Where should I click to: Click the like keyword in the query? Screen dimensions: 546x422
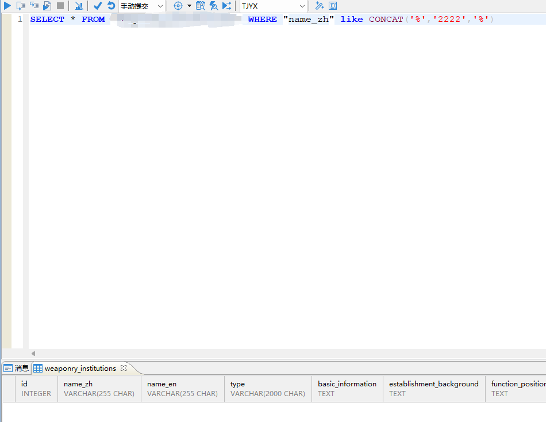point(352,19)
